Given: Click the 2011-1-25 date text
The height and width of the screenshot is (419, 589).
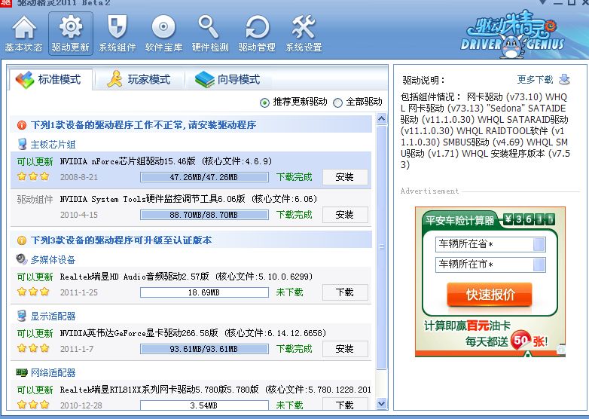Looking at the screenshot, I should point(79,292).
